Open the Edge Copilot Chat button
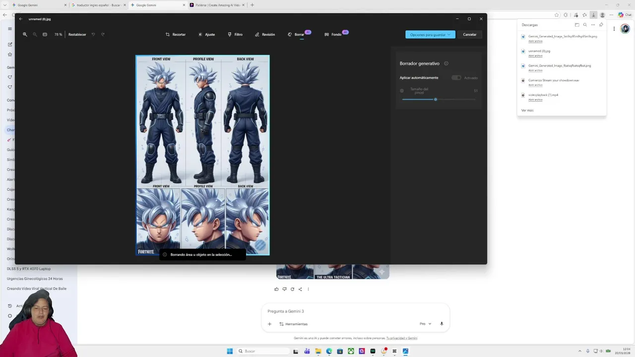Screen dimensions: 635x357 625,15
